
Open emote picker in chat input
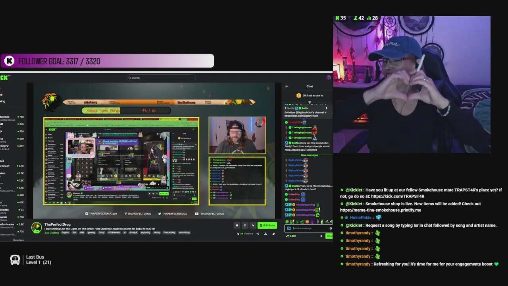(330, 228)
